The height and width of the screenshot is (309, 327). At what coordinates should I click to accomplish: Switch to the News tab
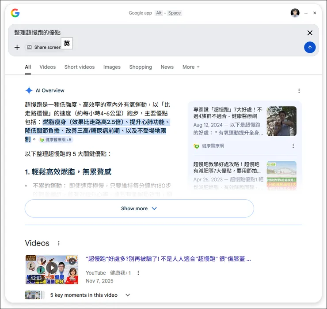(167, 67)
